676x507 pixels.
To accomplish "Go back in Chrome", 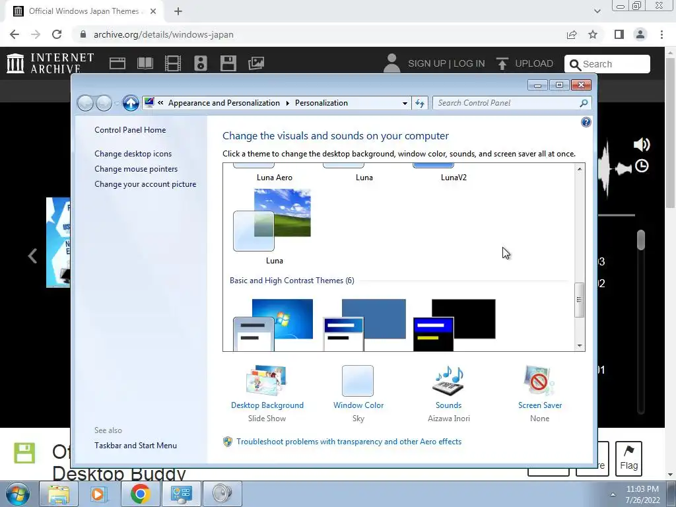I will [15, 34].
